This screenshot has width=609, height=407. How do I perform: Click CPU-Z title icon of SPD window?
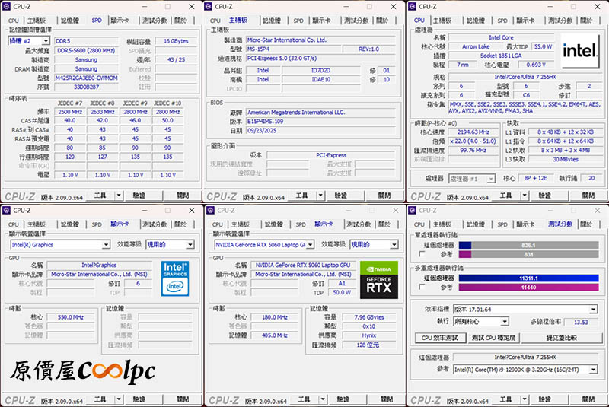(x=7, y=7)
